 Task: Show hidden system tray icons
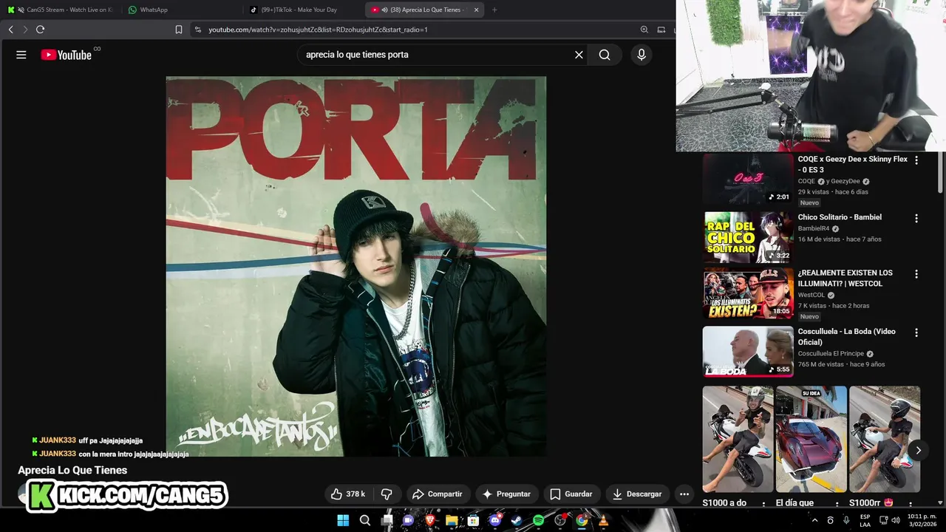pos(814,520)
